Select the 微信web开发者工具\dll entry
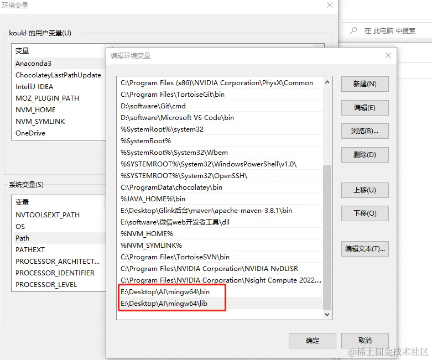 (220, 222)
